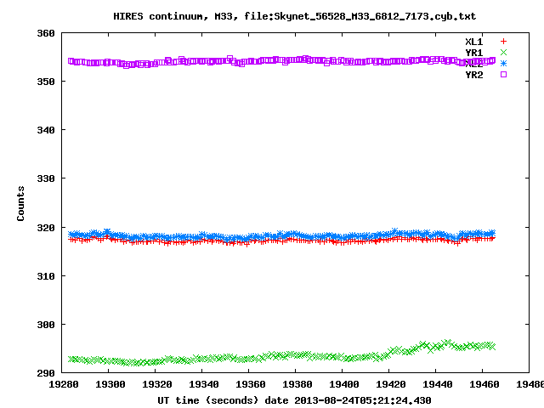
Task: Click x-axis tick label 19320
Action: (157, 384)
